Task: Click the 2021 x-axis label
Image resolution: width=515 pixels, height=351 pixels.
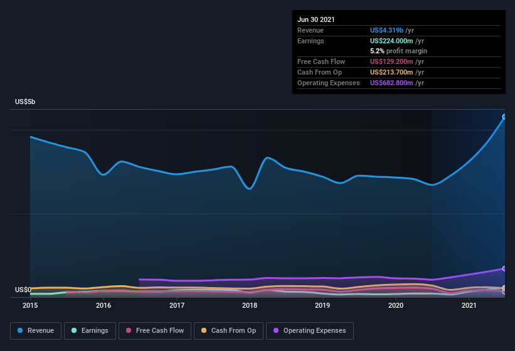Action: tap(469, 305)
